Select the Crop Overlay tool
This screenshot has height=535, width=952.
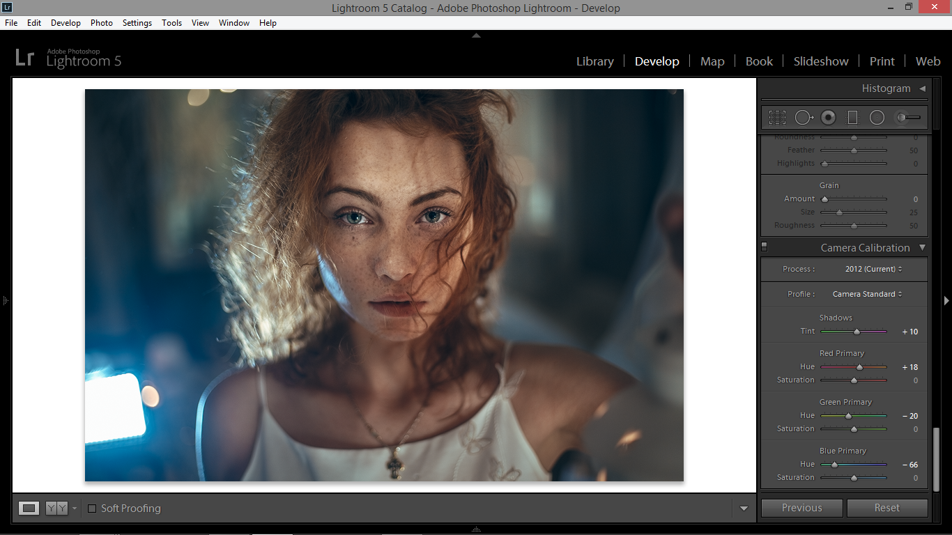tap(777, 118)
